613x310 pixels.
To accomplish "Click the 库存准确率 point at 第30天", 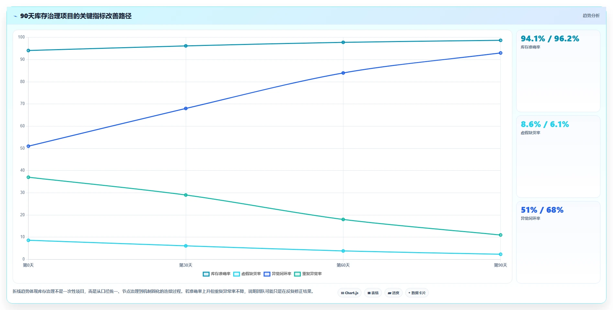I will [186, 46].
